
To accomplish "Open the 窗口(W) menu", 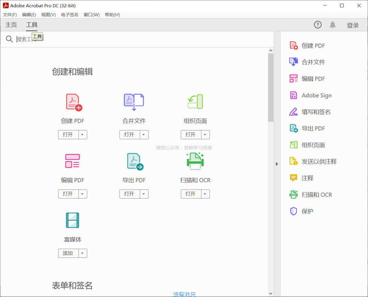I will [x=92, y=15].
